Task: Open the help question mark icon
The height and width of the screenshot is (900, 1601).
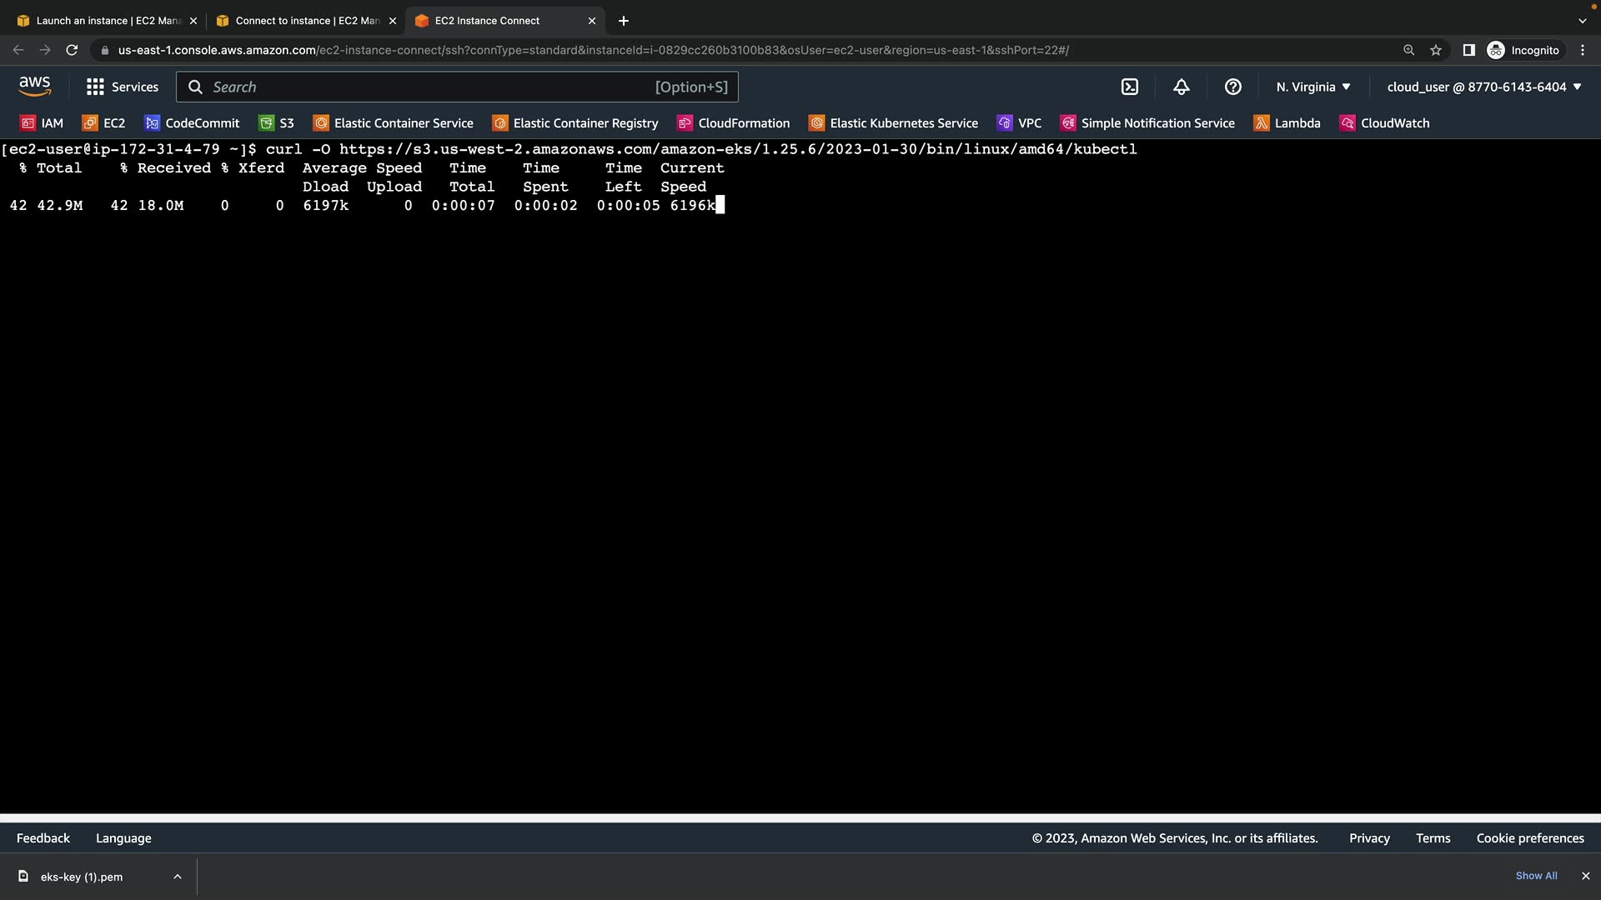Action: click(x=1233, y=87)
